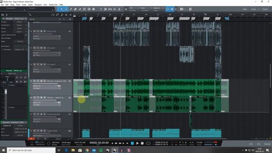The image size is (272, 153).
Task: Click the Add Tracks plus icon
Action: (x=71, y=15)
